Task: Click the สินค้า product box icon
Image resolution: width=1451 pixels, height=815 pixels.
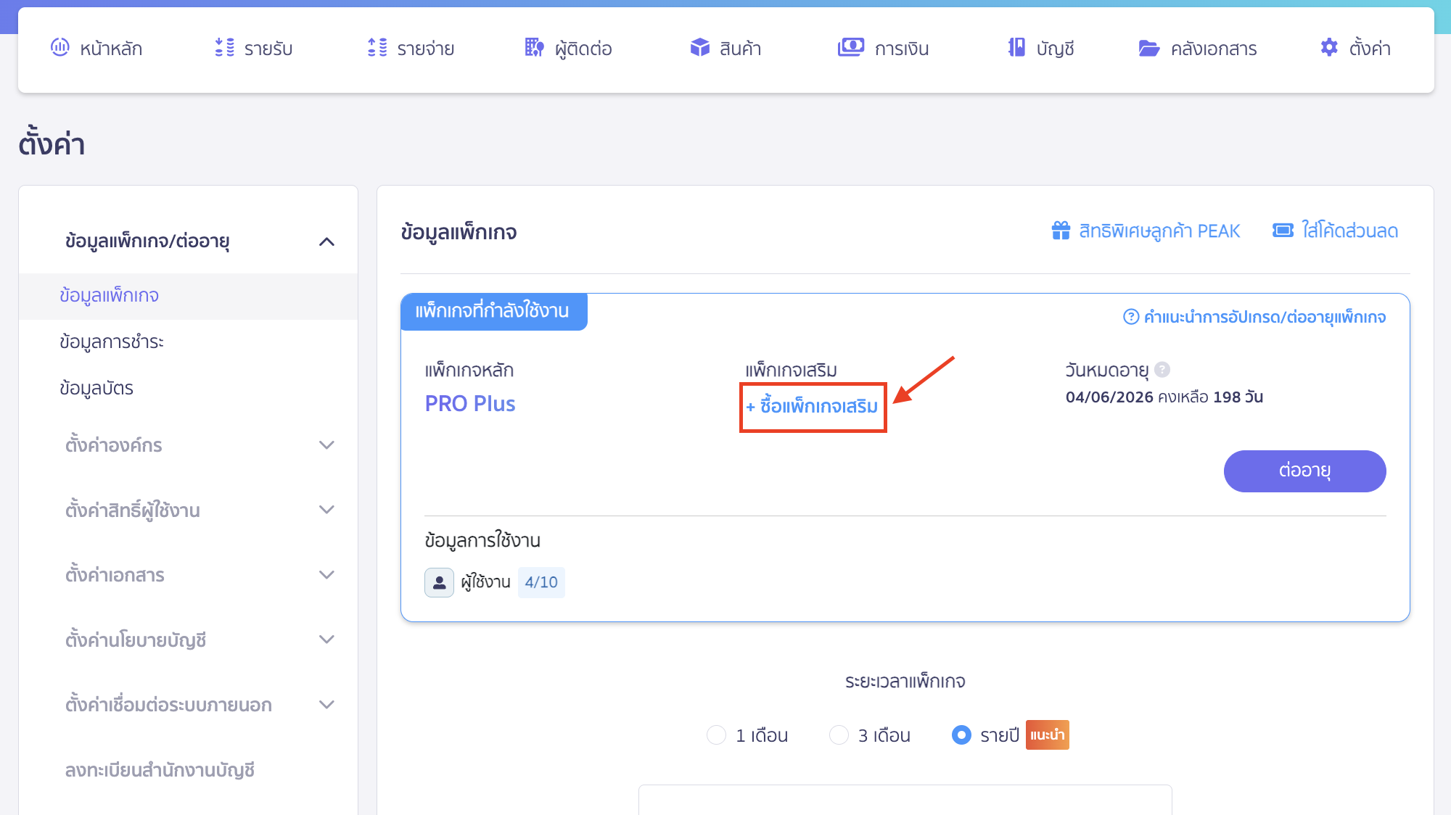Action: 700,48
